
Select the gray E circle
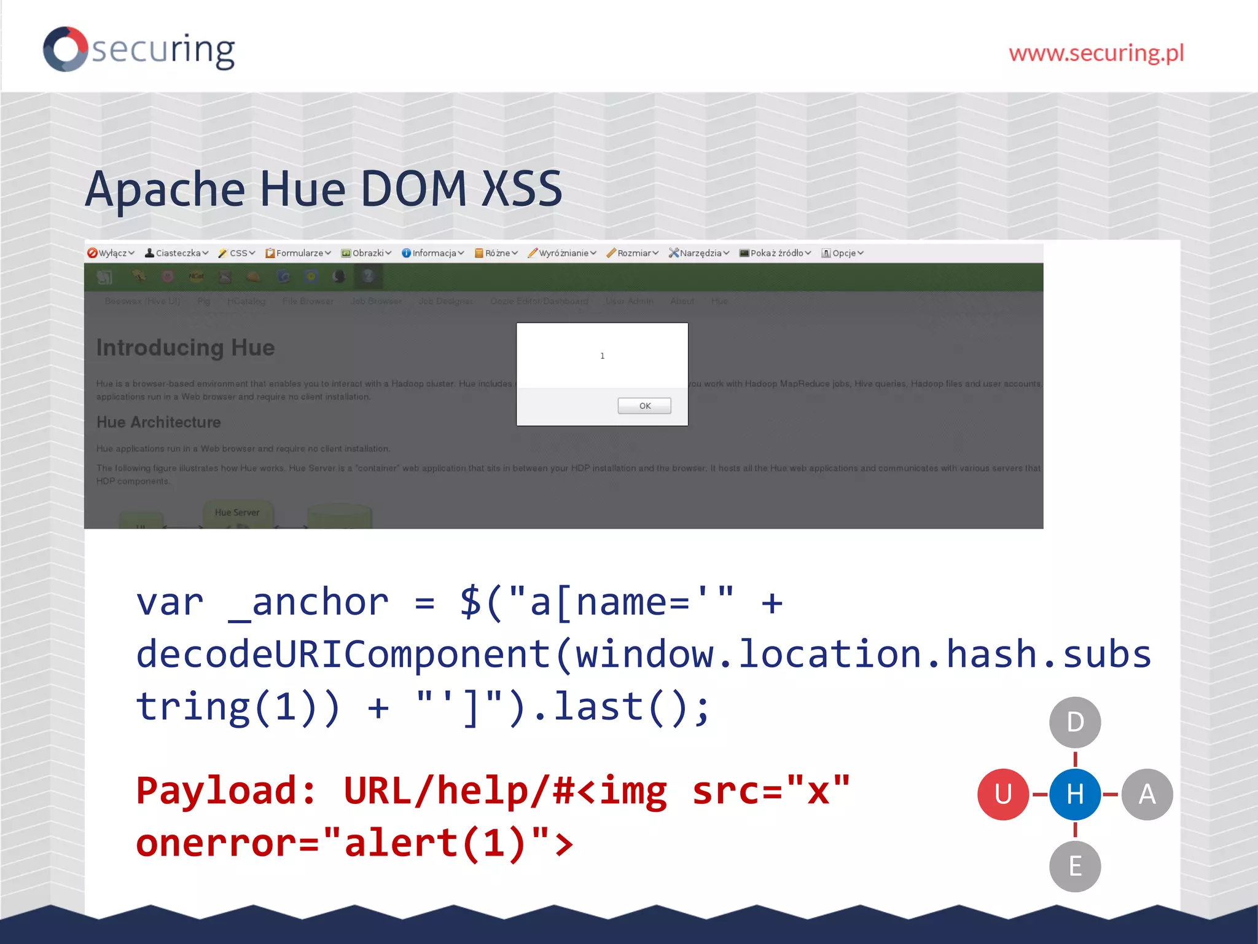pyautogui.click(x=1075, y=867)
